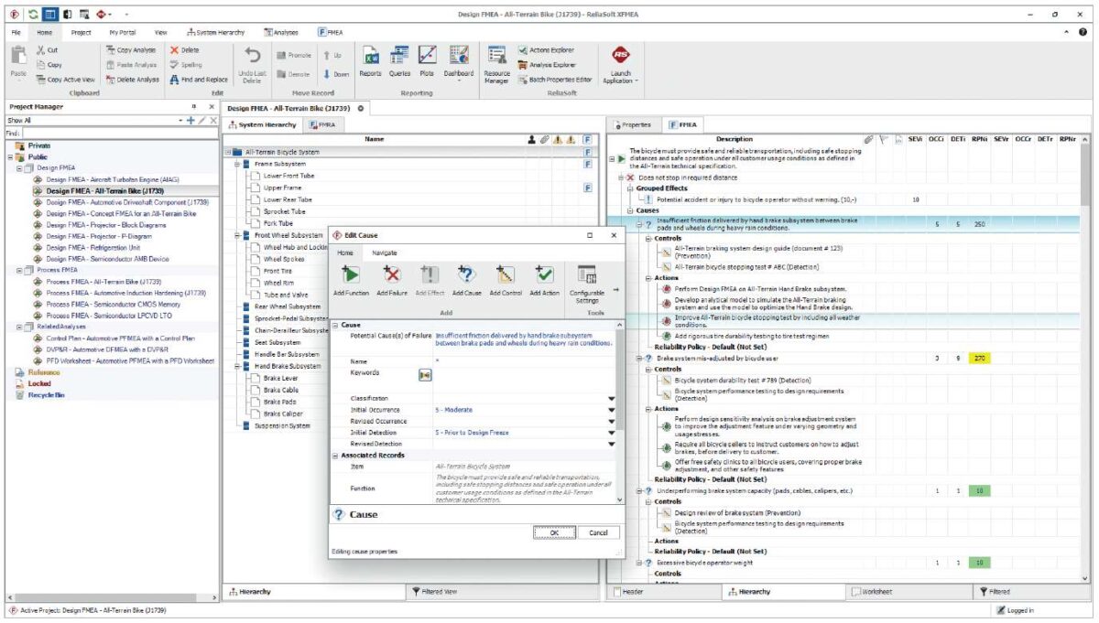Click the refresh icon in quick access toolbar

coord(35,15)
